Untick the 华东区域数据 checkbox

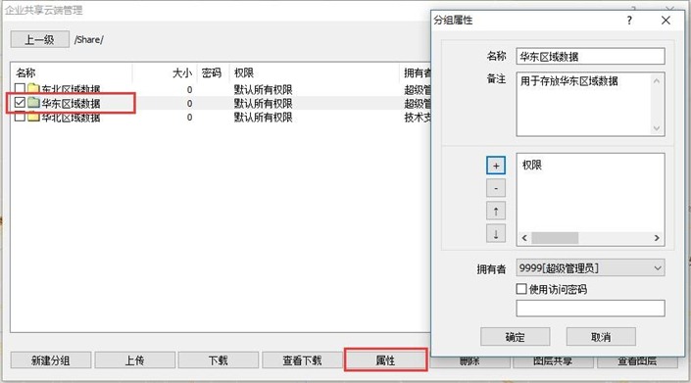[20, 103]
